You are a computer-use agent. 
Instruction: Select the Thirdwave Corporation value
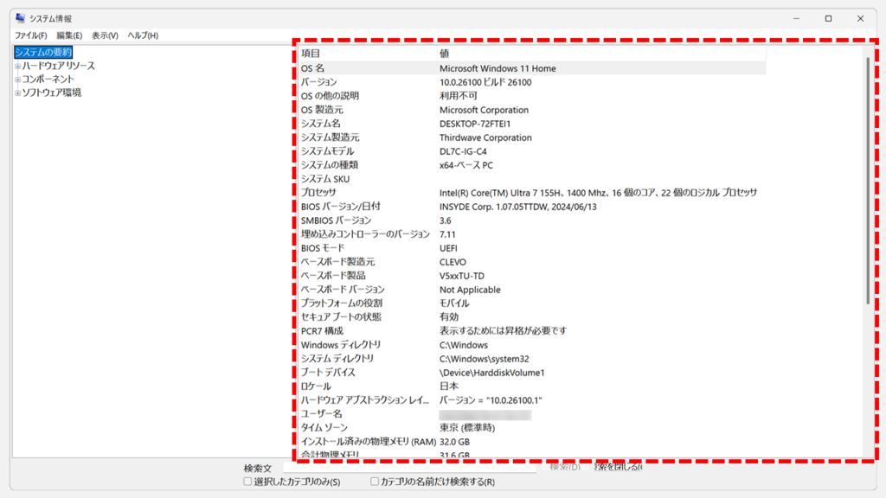click(485, 137)
